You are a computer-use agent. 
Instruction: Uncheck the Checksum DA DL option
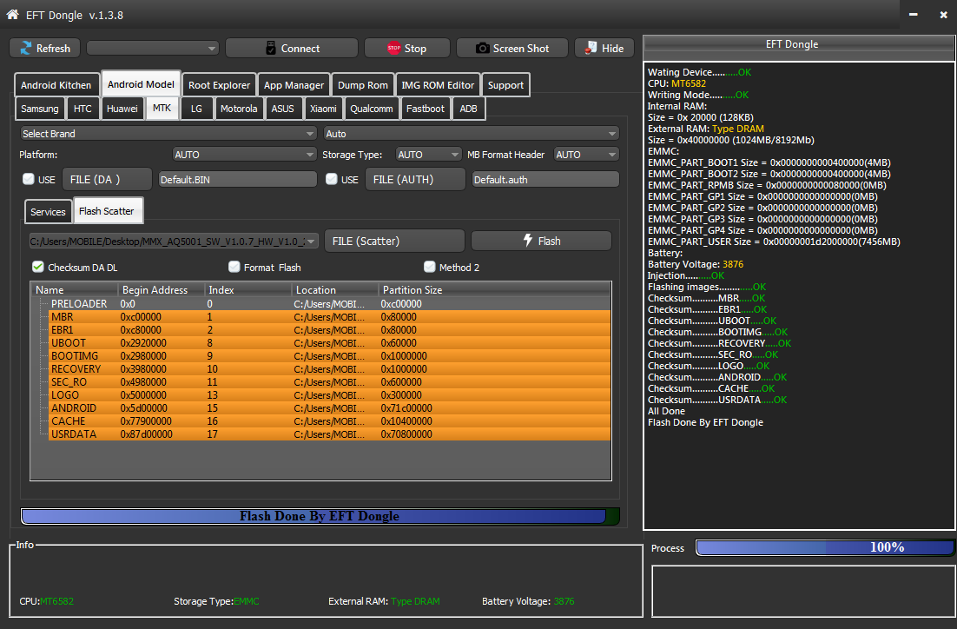38,267
